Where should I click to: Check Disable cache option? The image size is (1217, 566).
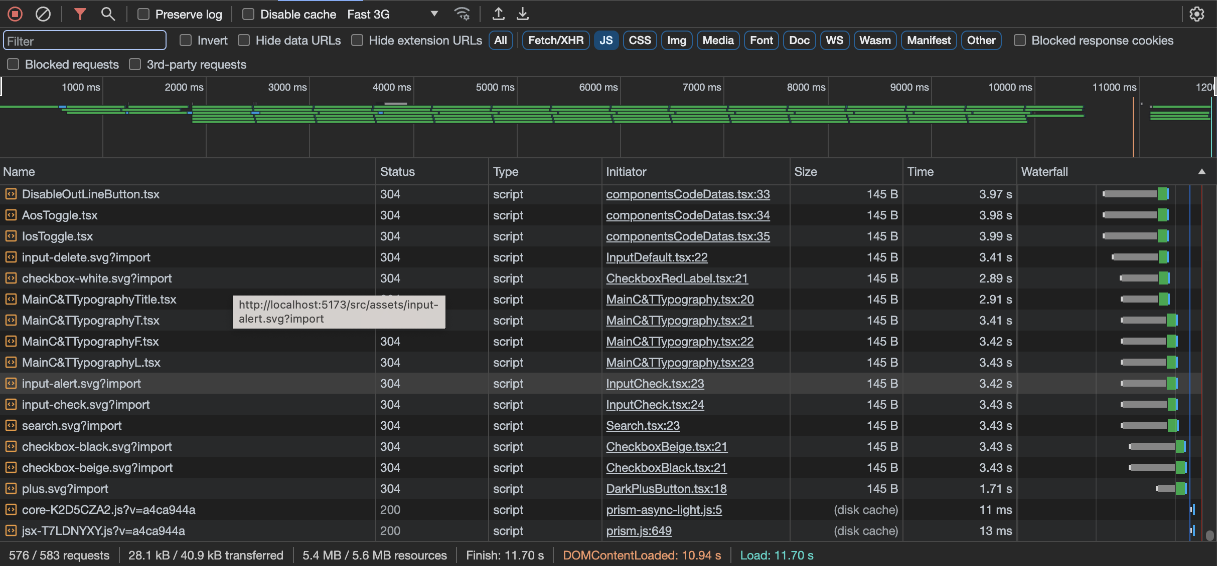coord(248,14)
